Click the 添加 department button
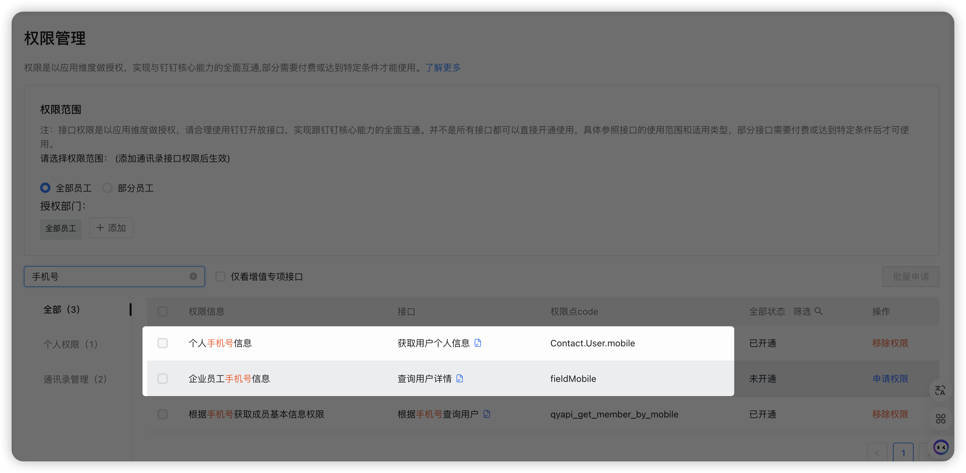The height and width of the screenshot is (473, 966). click(111, 227)
